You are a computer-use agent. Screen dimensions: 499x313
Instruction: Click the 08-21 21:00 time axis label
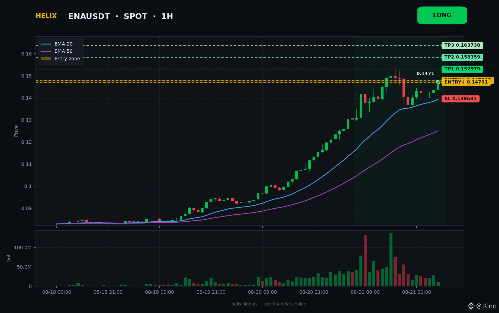click(417, 292)
